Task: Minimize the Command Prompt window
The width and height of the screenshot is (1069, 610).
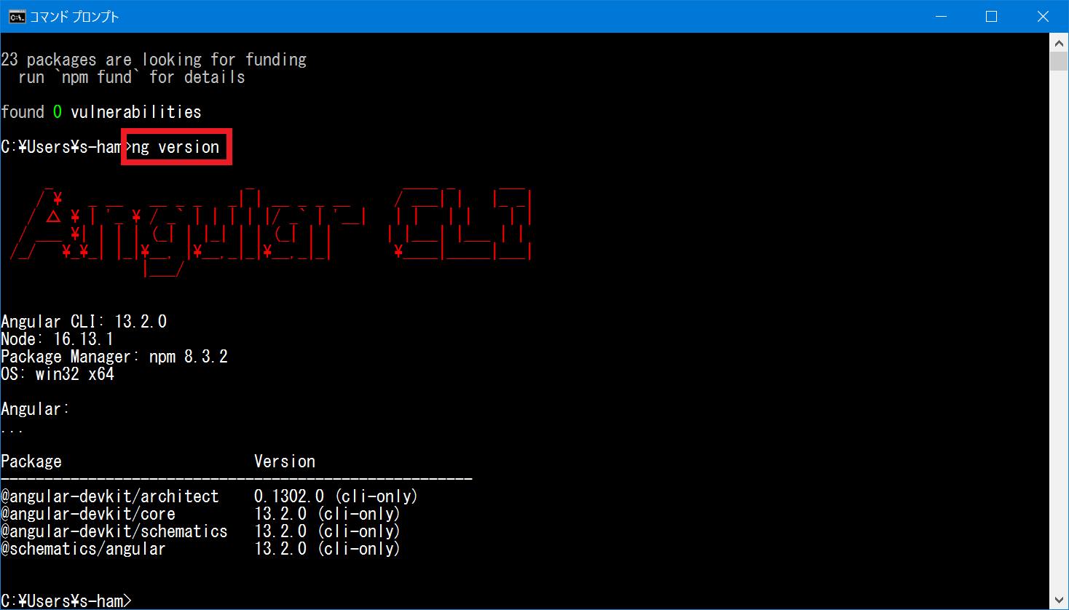Action: [941, 17]
